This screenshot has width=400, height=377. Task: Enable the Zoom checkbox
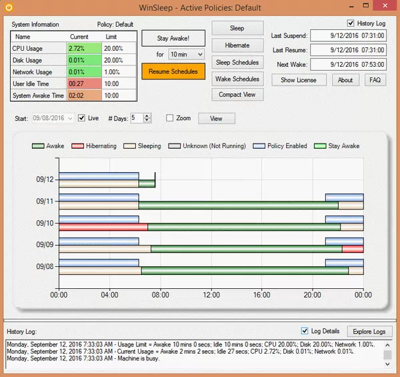(170, 118)
